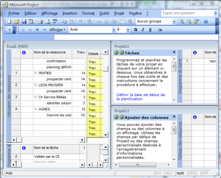
Task: Open the Fichier menu
Action: pos(14,13)
